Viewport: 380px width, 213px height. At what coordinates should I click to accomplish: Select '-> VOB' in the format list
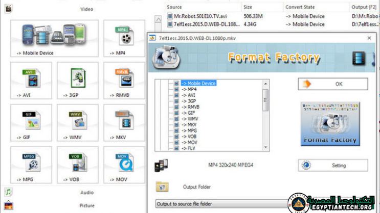[x=189, y=137]
